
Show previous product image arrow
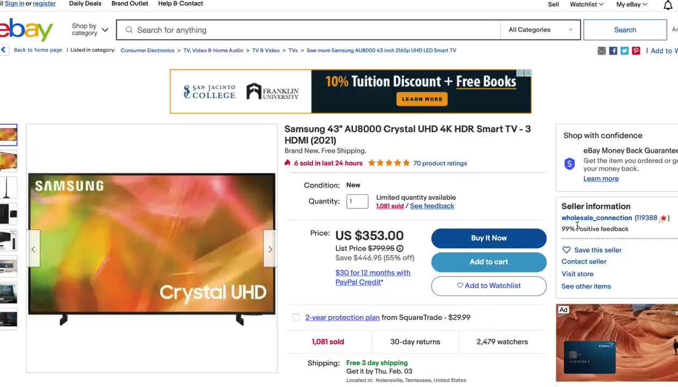[33, 249]
